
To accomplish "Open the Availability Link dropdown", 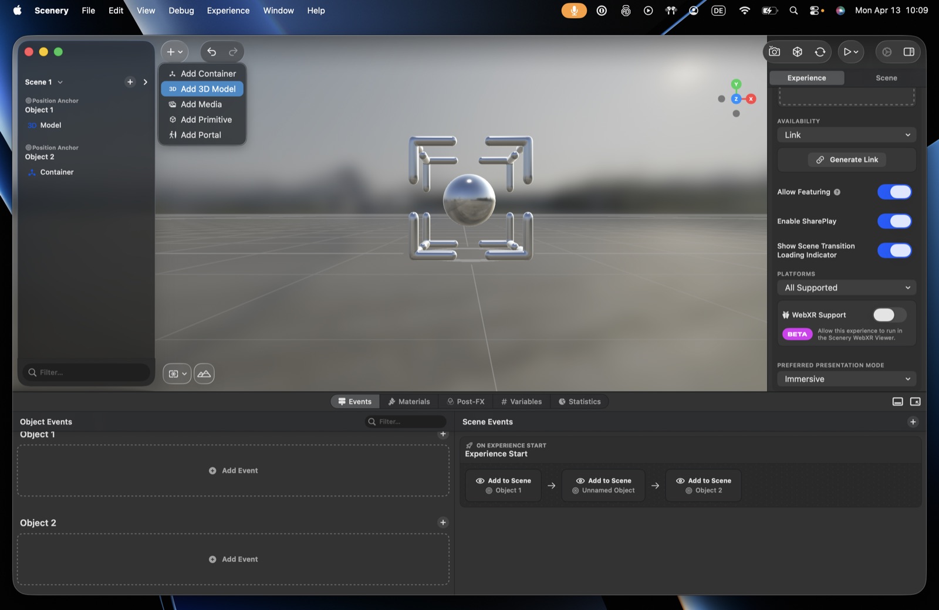I will 846,135.
